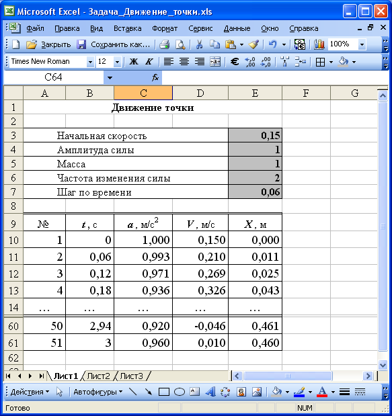Click the Save floppy disk icon
Viewport: 392px width, 416px height.
tap(81, 44)
